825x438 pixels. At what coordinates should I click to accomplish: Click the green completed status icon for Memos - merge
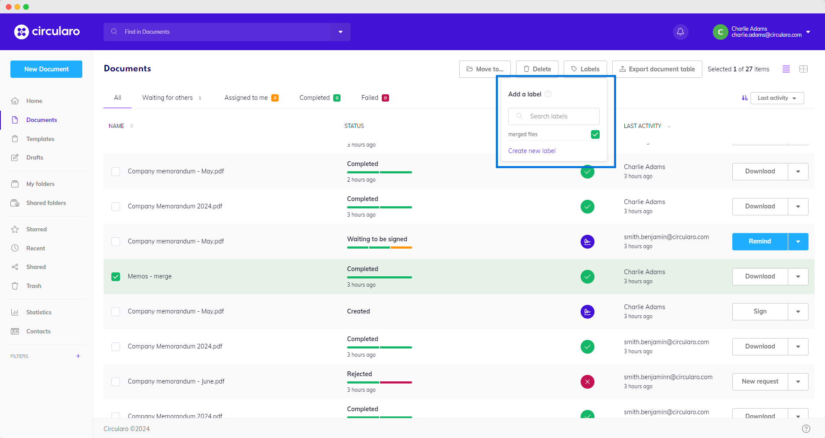point(587,276)
